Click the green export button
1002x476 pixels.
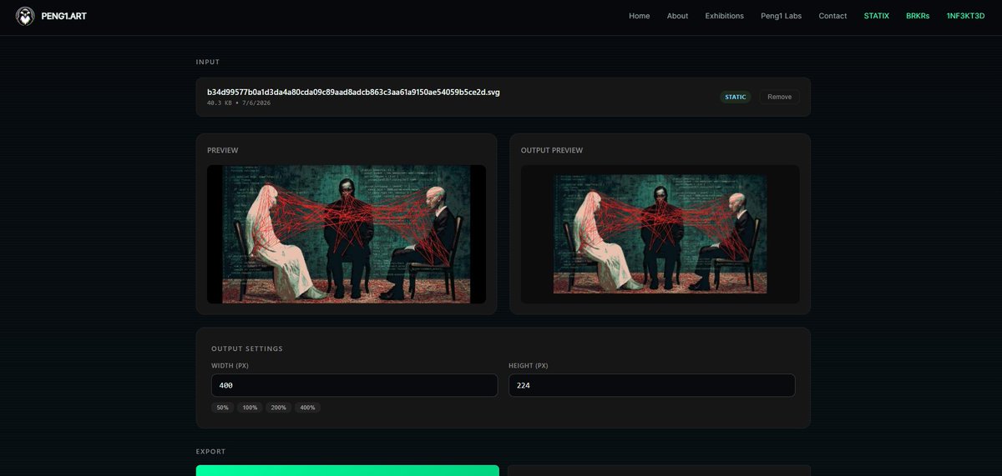pyautogui.click(x=347, y=471)
